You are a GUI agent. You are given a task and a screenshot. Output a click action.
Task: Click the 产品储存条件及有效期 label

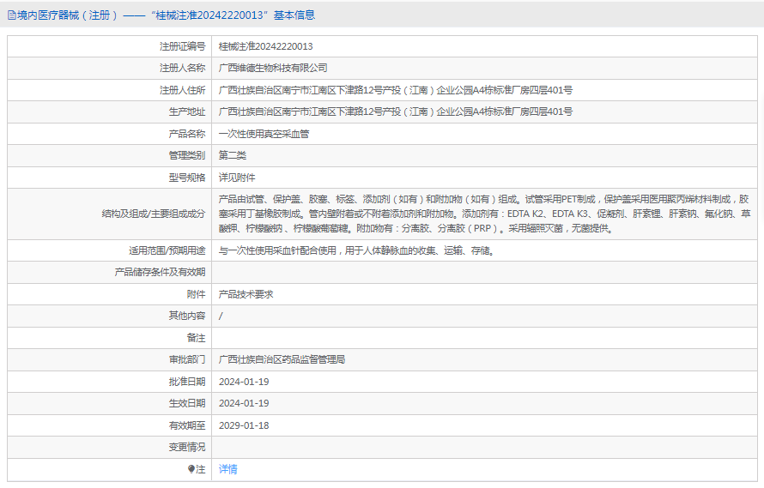(160, 272)
